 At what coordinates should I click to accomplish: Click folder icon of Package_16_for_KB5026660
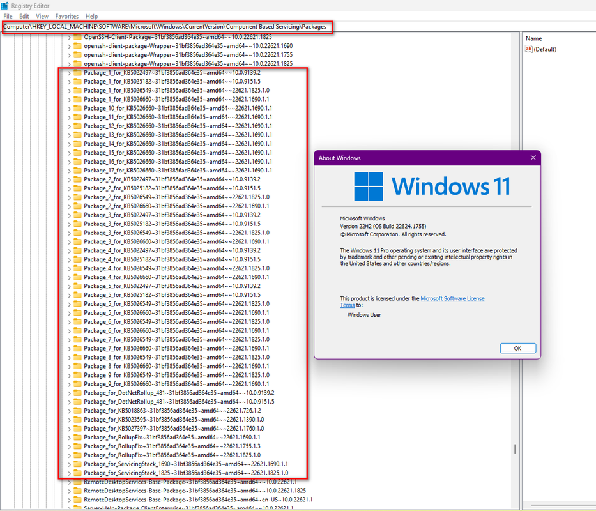tap(77, 162)
